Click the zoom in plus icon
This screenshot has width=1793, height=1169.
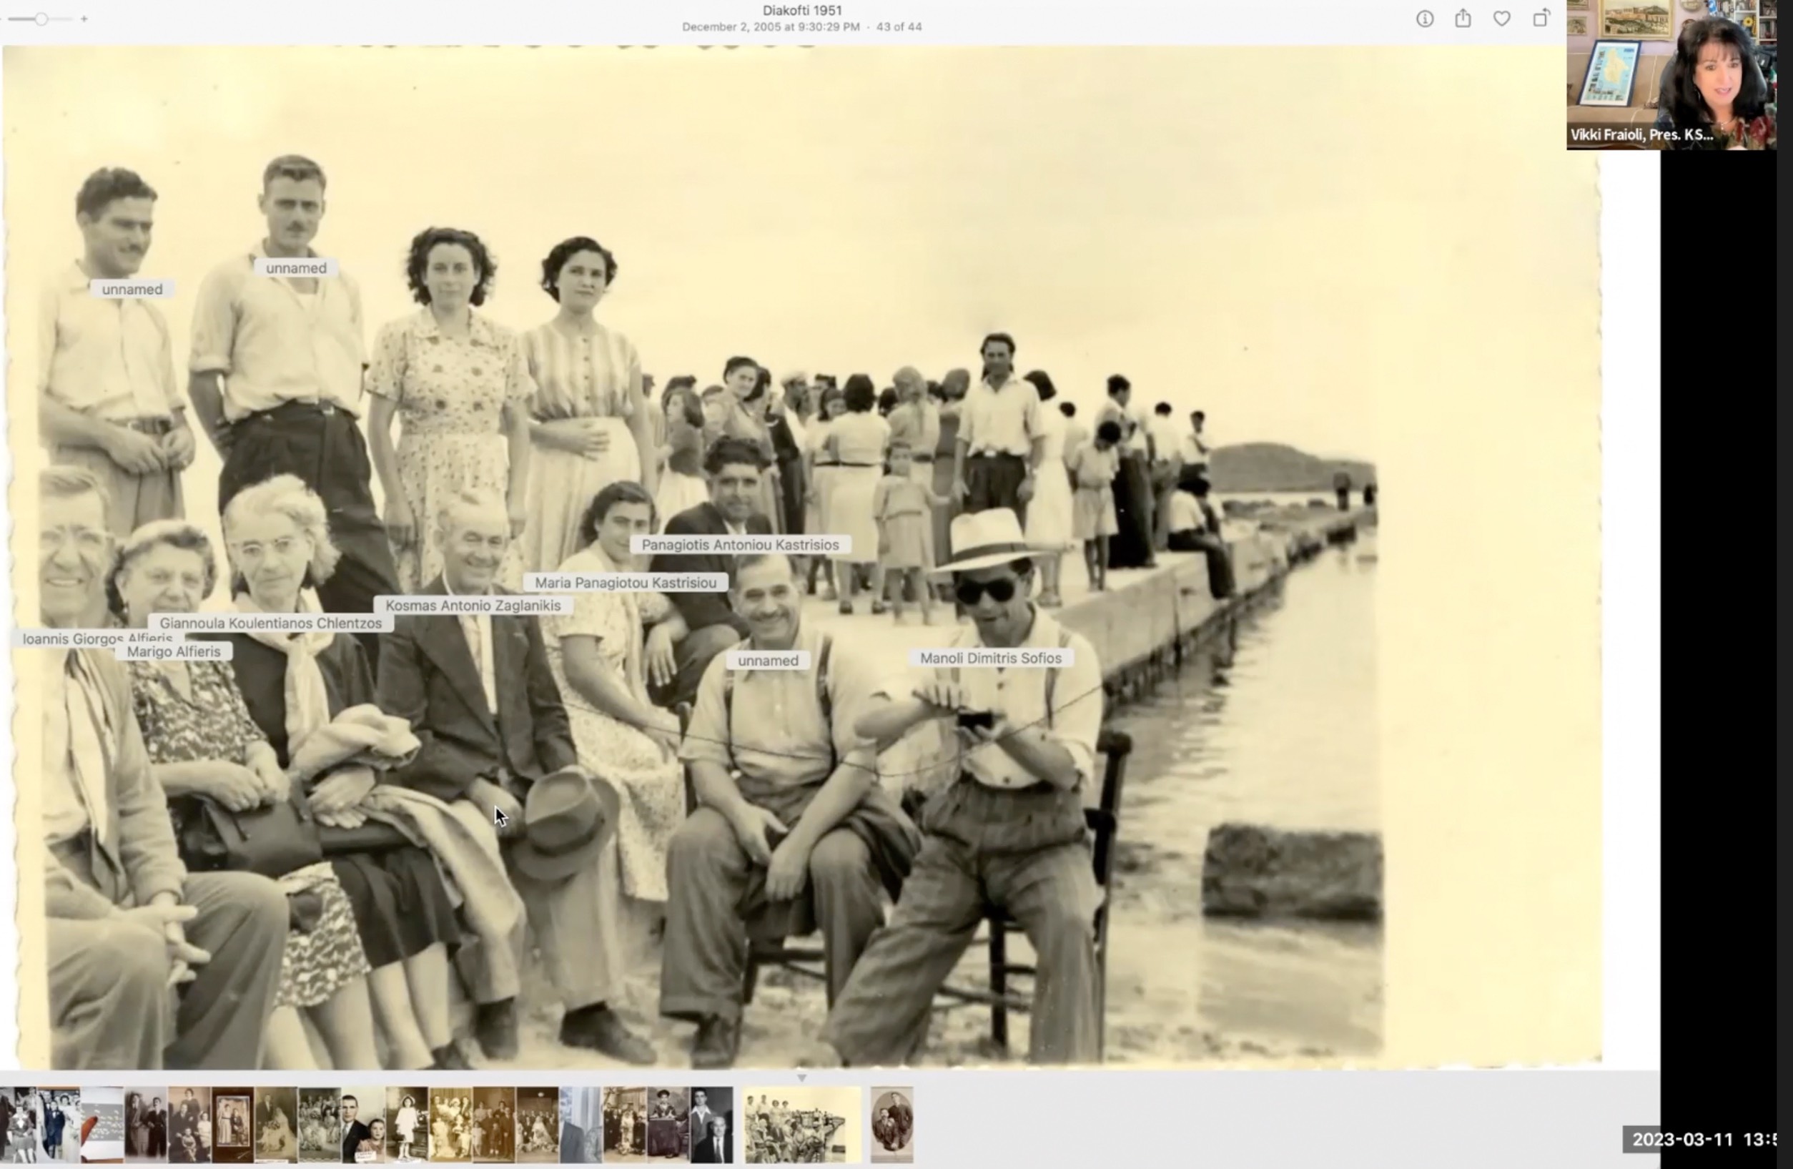[84, 19]
